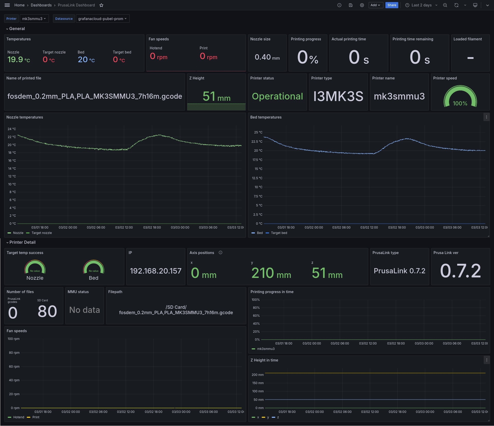Click the Share button

[392, 5]
